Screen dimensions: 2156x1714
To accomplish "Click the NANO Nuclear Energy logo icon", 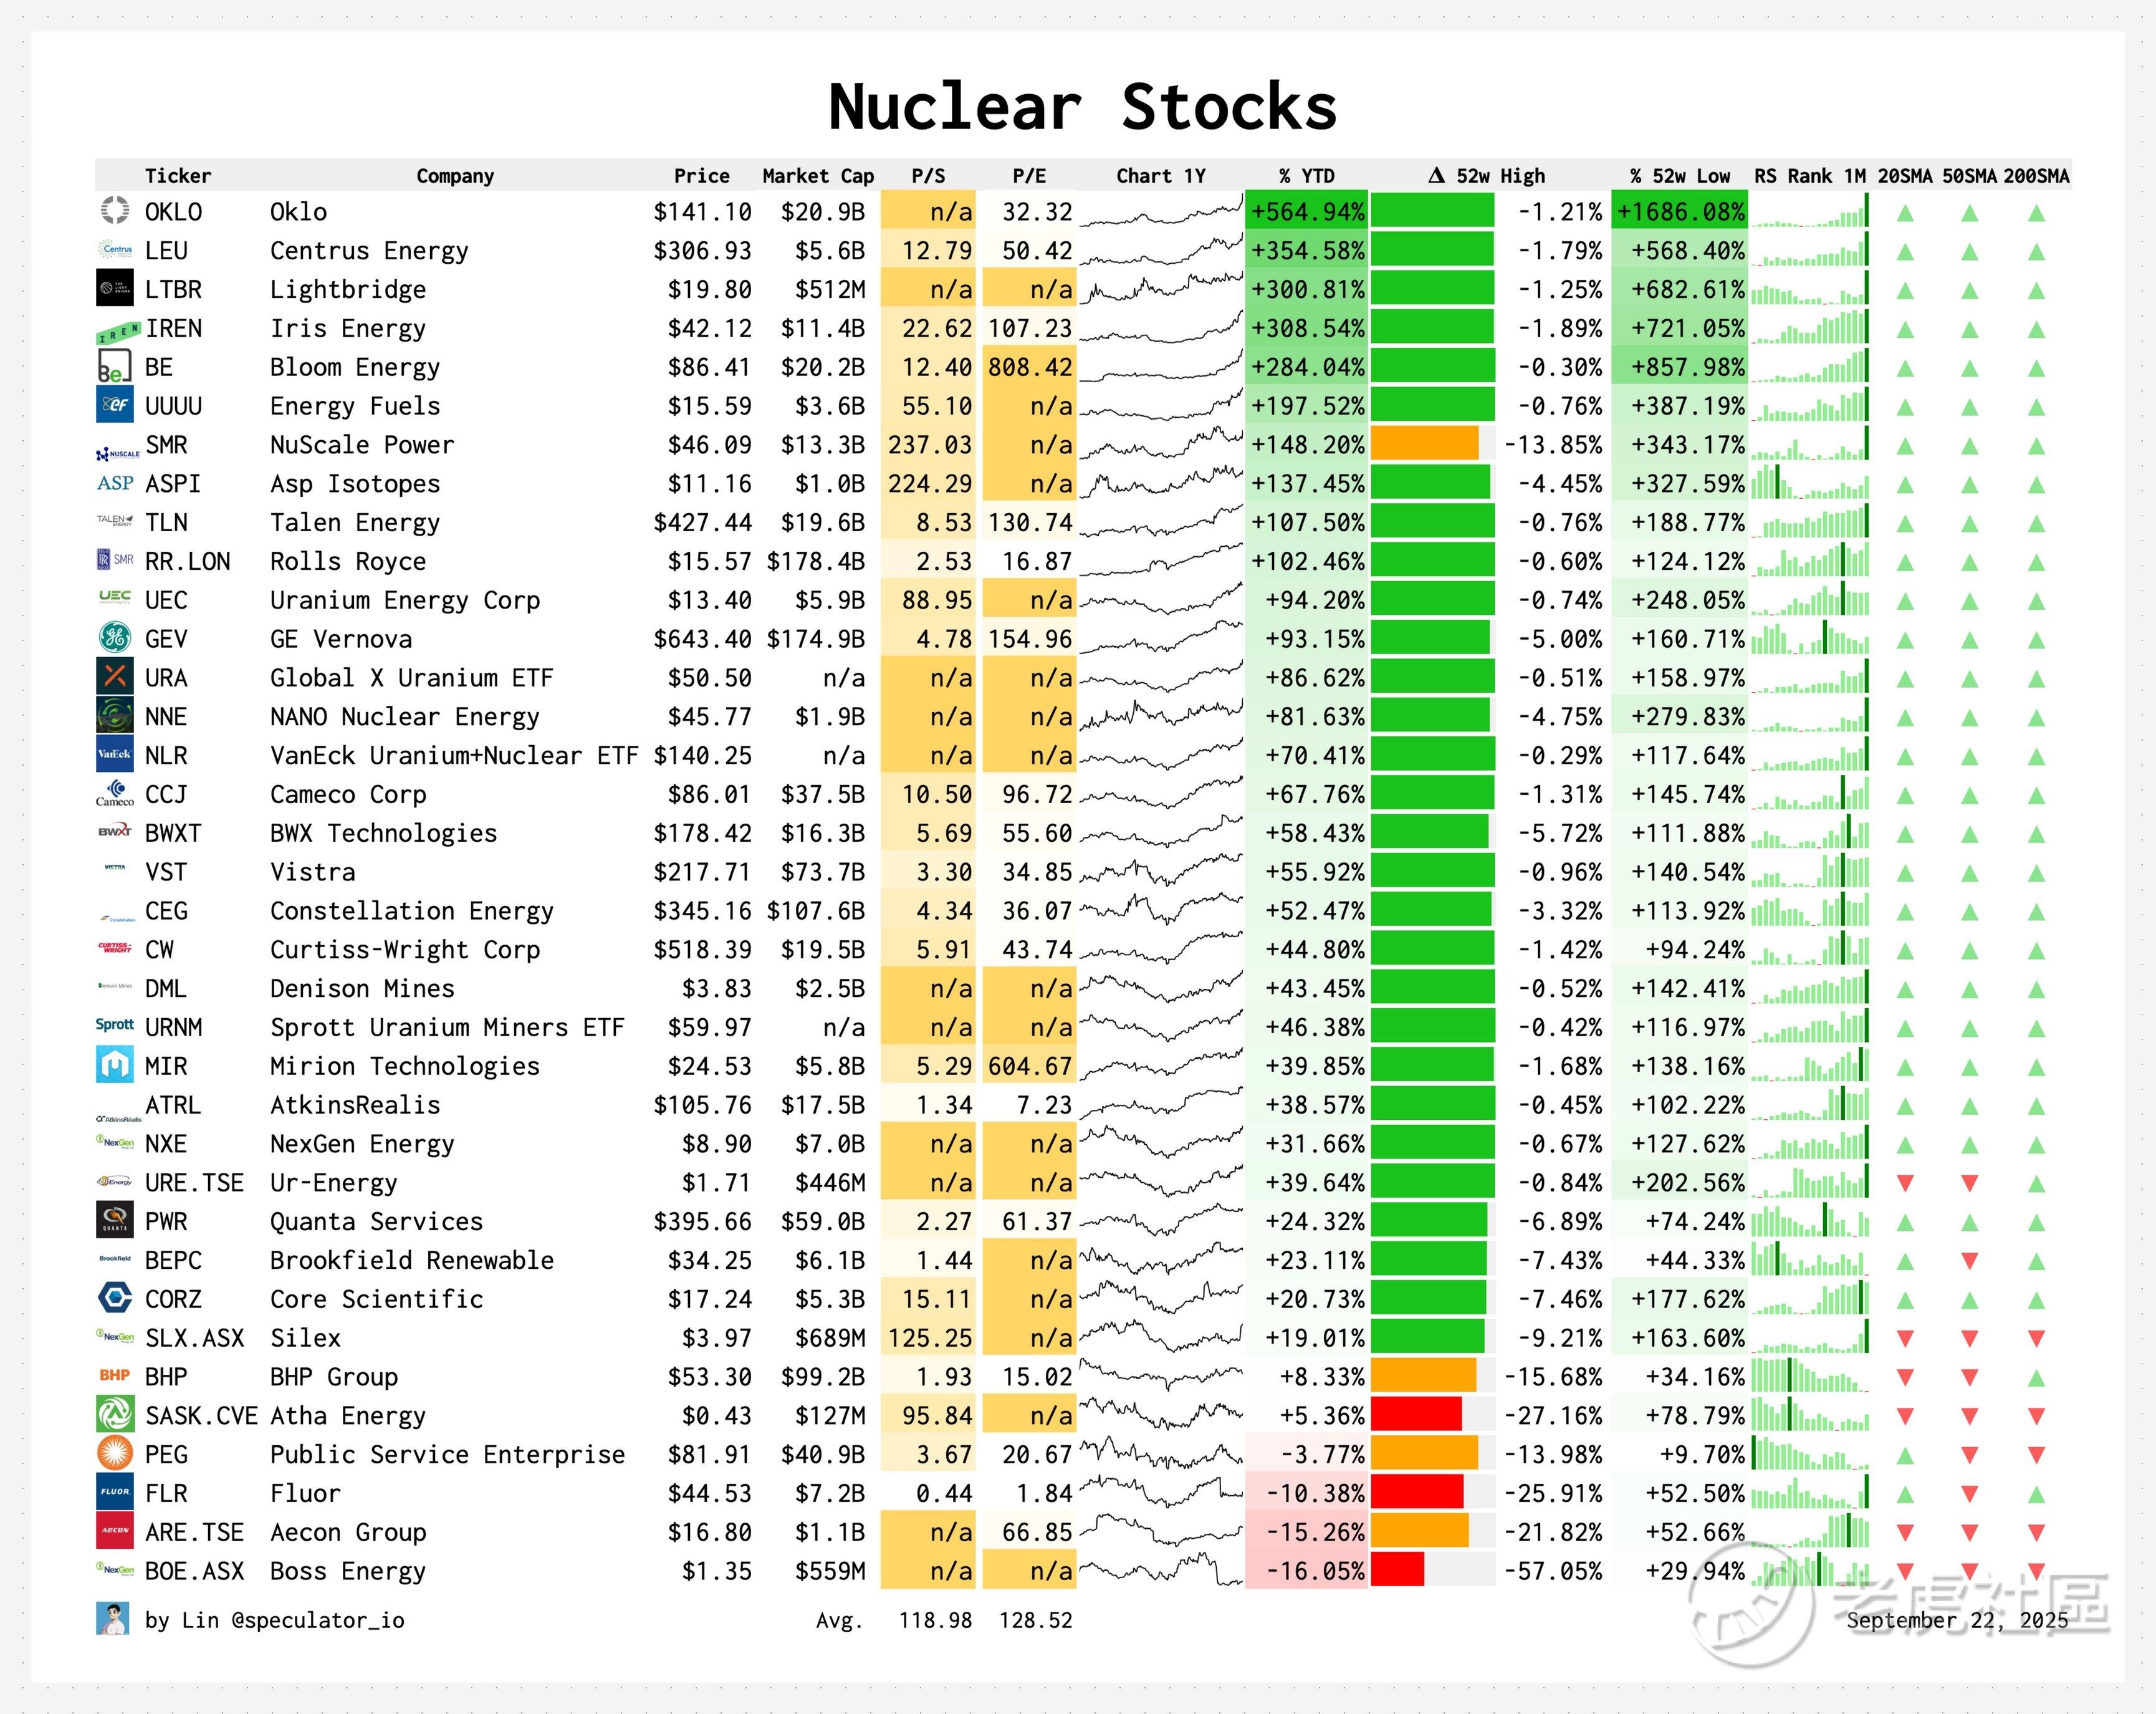I will click(115, 715).
